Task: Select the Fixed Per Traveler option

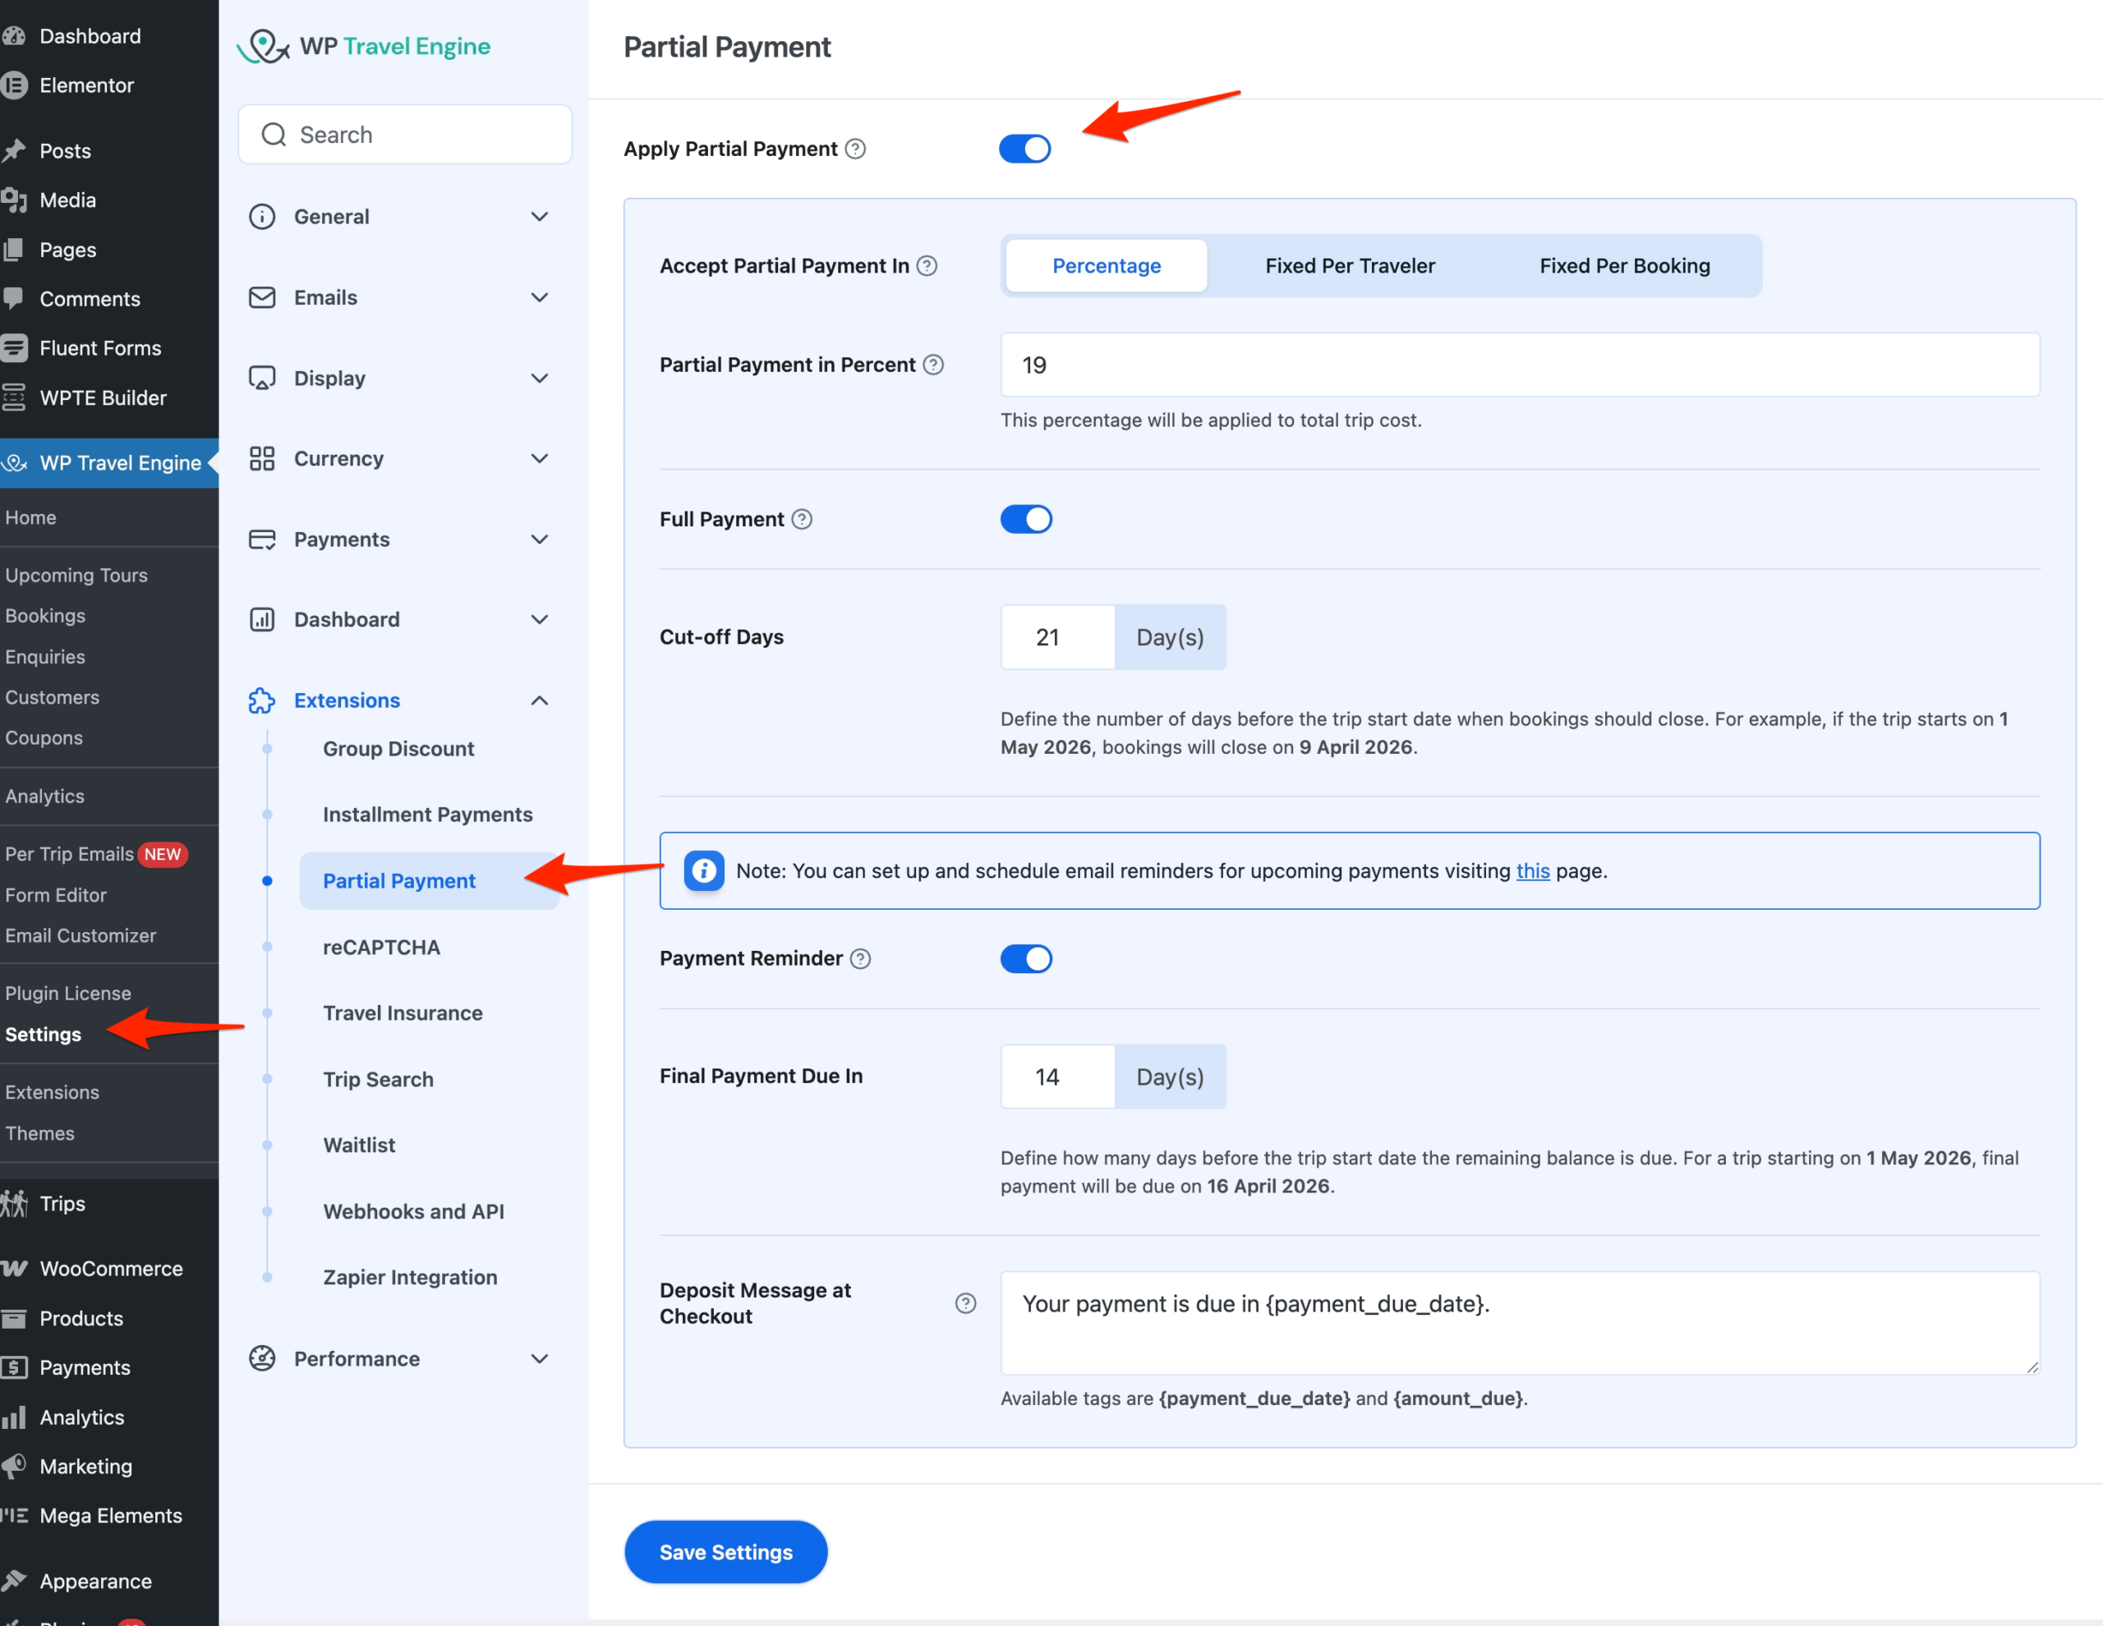Action: (1349, 266)
